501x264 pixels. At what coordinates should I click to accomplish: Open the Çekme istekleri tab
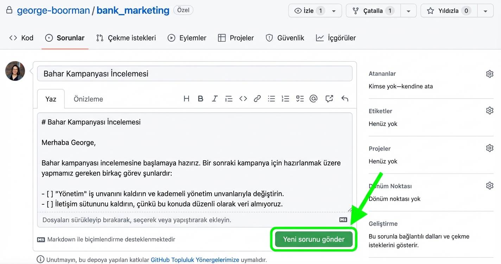(126, 38)
